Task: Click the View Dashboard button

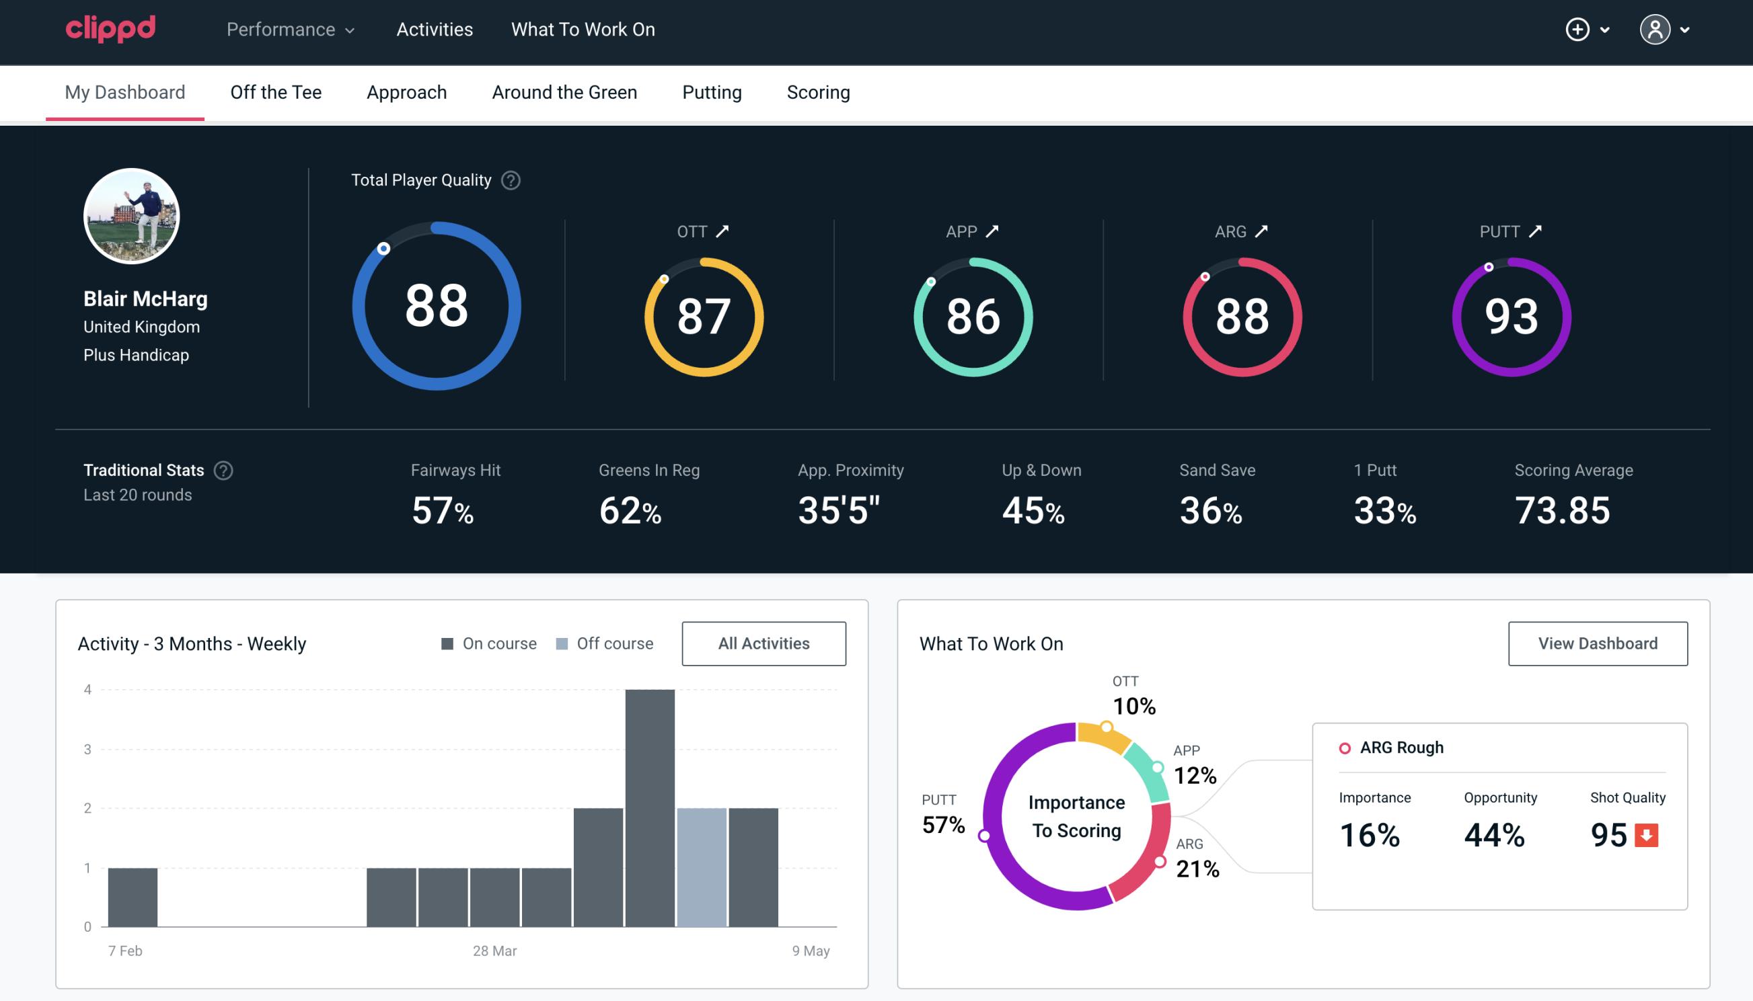Action: (1596, 643)
